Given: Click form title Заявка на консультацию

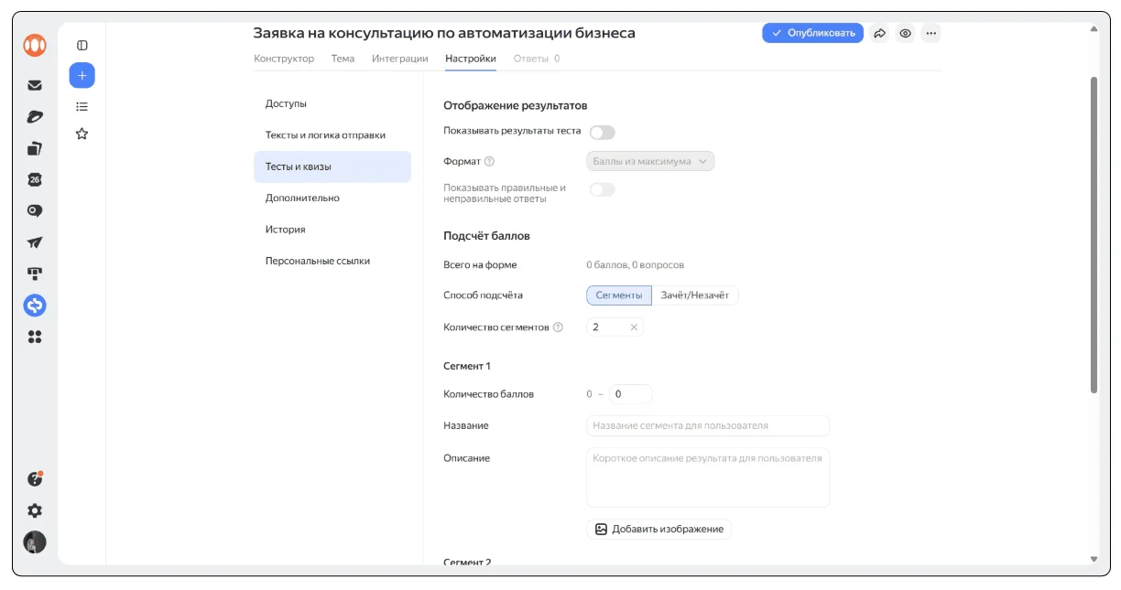Looking at the screenshot, I should tap(444, 33).
